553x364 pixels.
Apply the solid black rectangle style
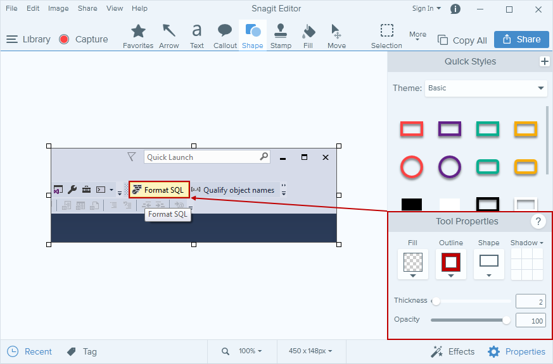coord(412,204)
